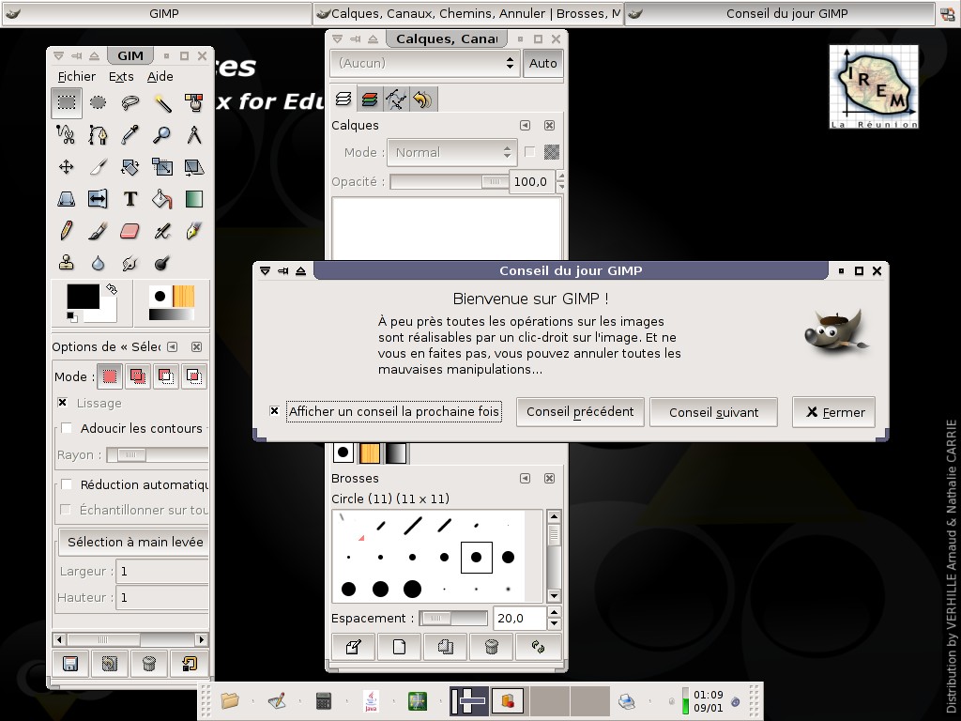This screenshot has height=721, width=961.
Task: Toggle the Lissage checkbox
Action: point(63,403)
